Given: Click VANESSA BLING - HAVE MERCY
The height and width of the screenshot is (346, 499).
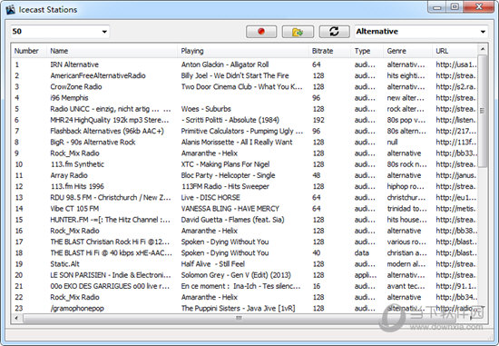Looking at the screenshot, I should coord(230,209).
